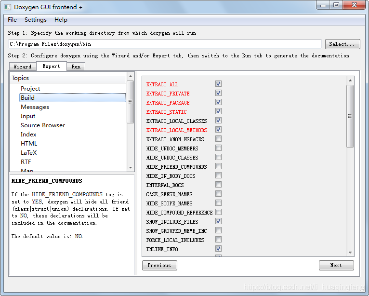Click the HIDE_FRIEND_COMPOUNDS option label
Image resolution: width=369 pixels, height=296 pixels.
point(176,167)
